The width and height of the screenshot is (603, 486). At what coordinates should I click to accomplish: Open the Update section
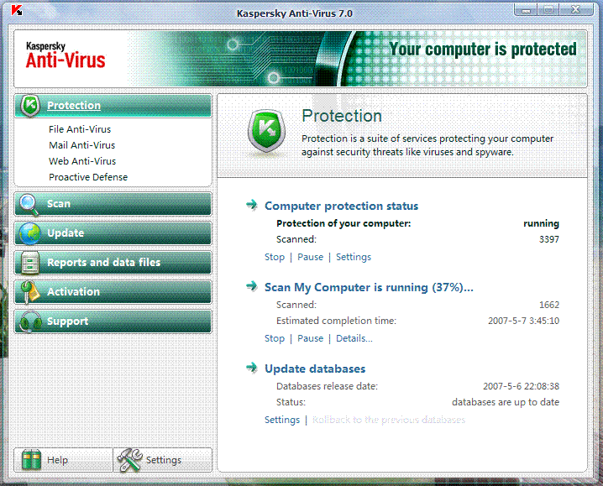(x=113, y=233)
